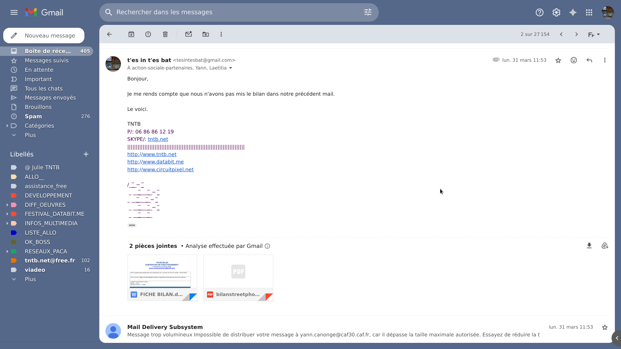This screenshot has width=621, height=349.
Task: Open the http://www.databit.me link
Action: (x=155, y=162)
